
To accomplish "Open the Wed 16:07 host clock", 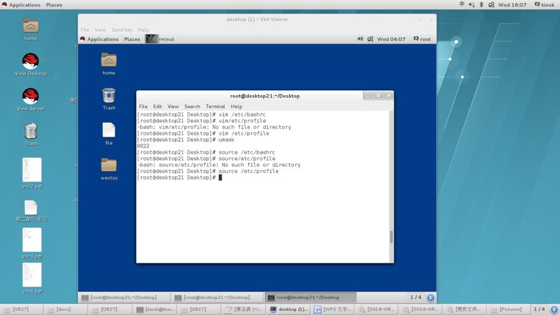I will tap(512, 4).
